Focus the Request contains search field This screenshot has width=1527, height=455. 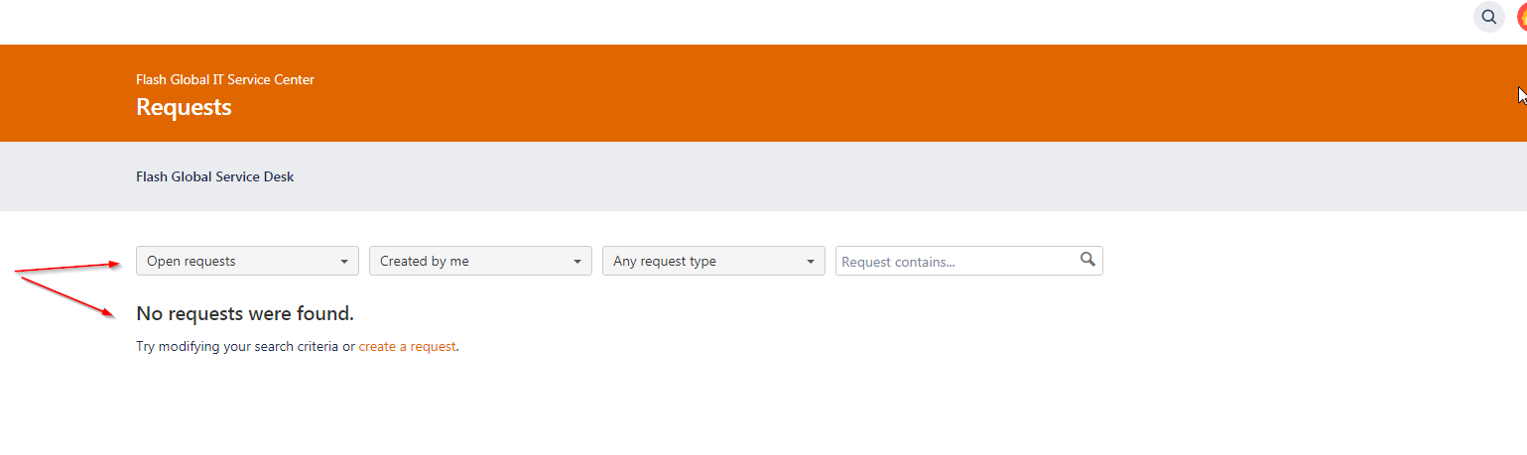[x=968, y=261]
